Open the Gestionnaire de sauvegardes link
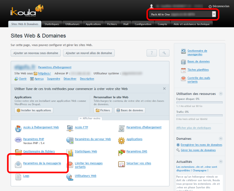234x191 pixels. point(197,52)
